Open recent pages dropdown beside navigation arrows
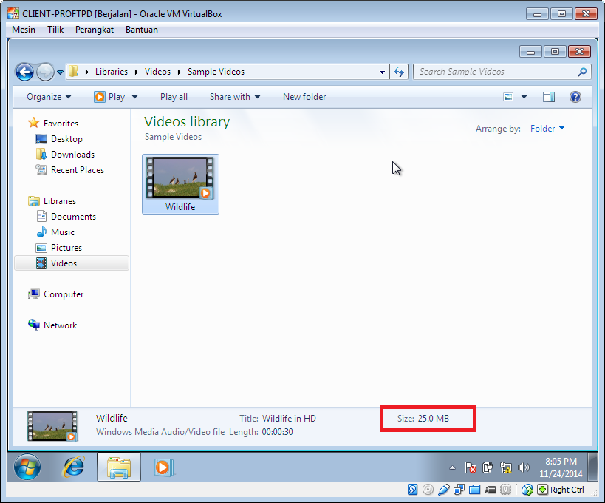This screenshot has width=605, height=503. pyautogui.click(x=60, y=72)
